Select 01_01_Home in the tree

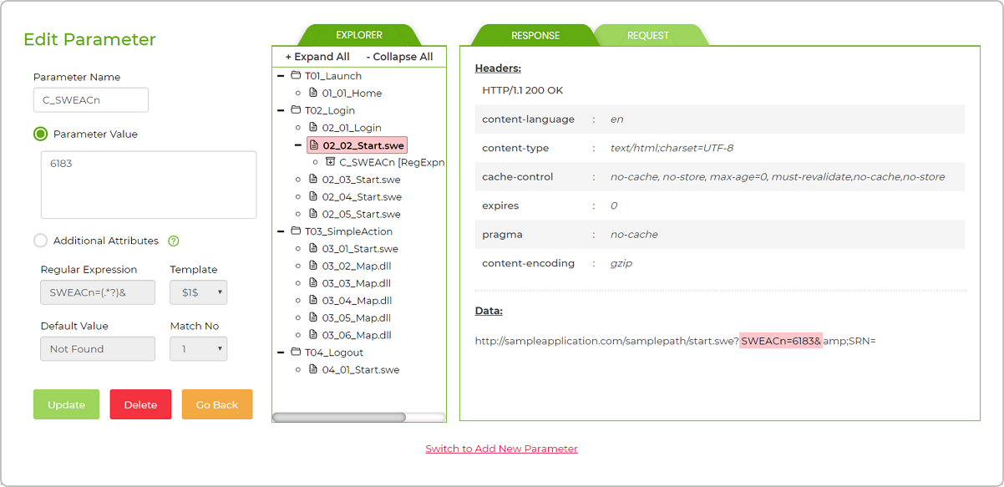pyautogui.click(x=352, y=93)
